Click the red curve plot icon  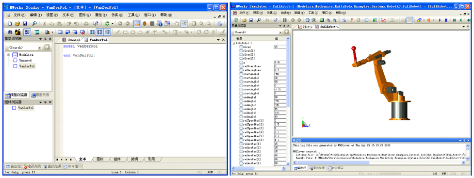(x=384, y=20)
